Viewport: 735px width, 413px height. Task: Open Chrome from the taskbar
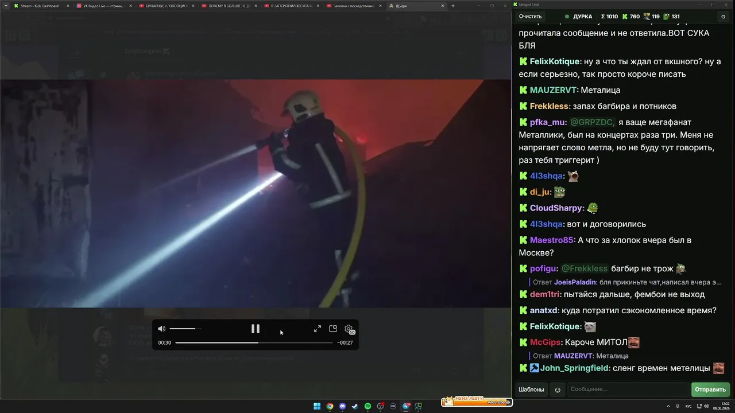330,406
